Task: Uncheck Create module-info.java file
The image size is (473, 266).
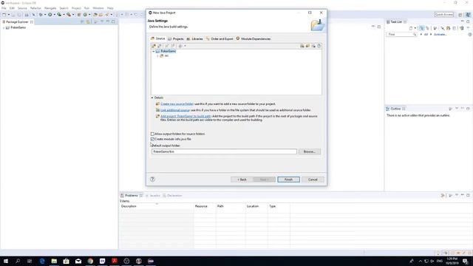Action: 152,139
